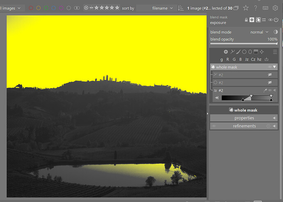283x202 pixels.
Task: Filter by red color label
Action: (31, 8)
